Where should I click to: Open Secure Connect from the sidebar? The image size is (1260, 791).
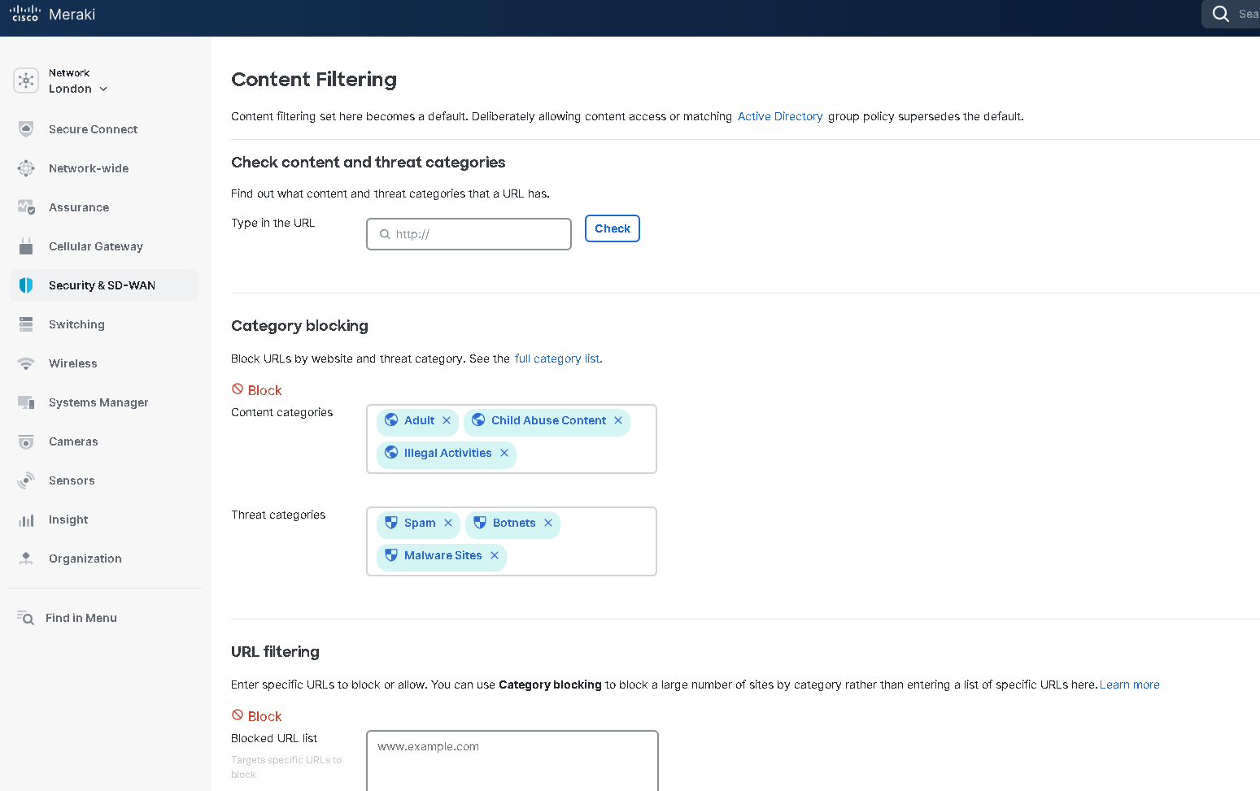point(93,129)
